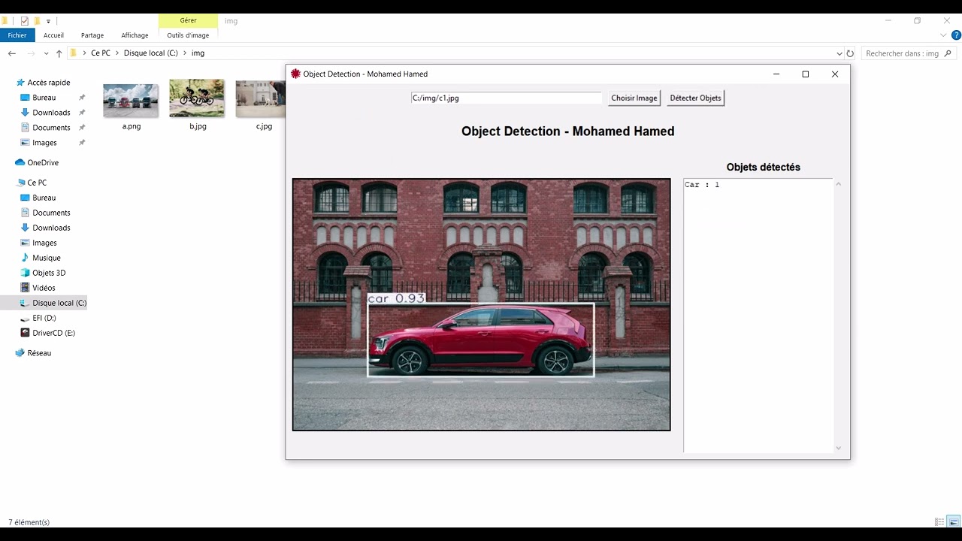Open the Outils d'image ribbon tab

tap(188, 35)
